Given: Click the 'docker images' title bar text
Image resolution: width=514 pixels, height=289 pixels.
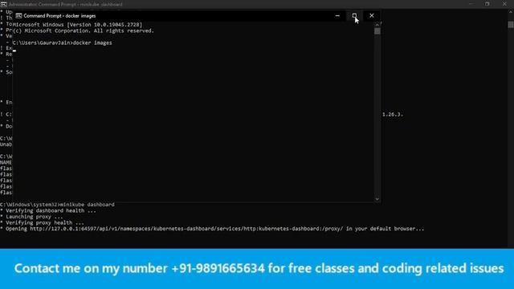Looking at the screenshot, I should click(59, 16).
